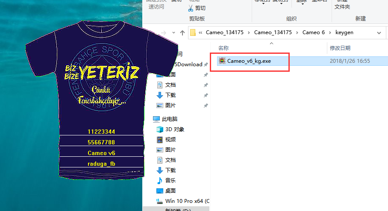Click the 3D 对象 cube icon
This screenshot has height=211, width=388.
coord(160,129)
